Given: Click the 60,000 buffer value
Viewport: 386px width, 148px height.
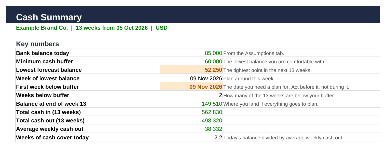Looking at the screenshot, I should pyautogui.click(x=213, y=62).
